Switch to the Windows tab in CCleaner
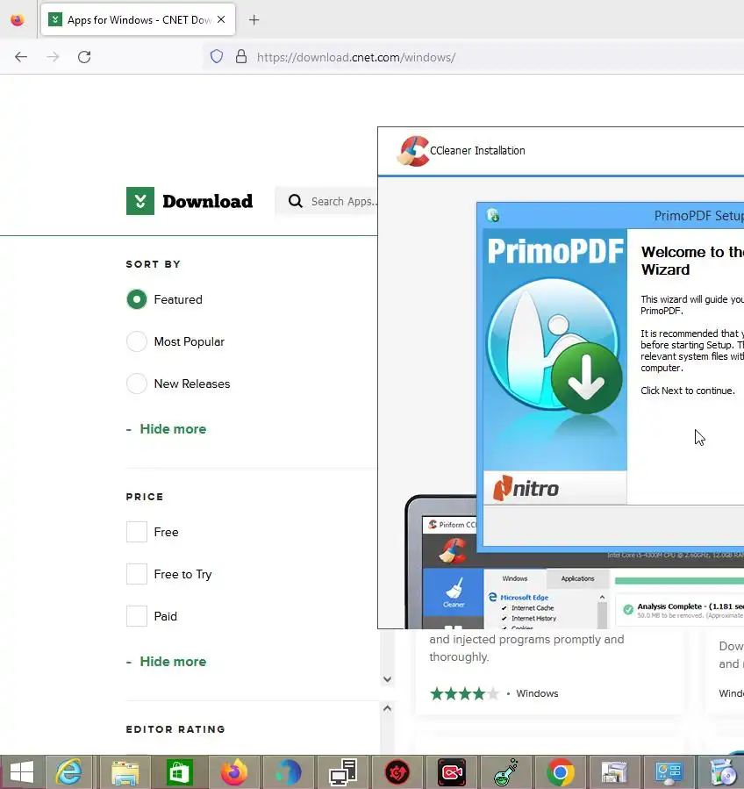Viewport: 744px width, 789px height. [515, 578]
